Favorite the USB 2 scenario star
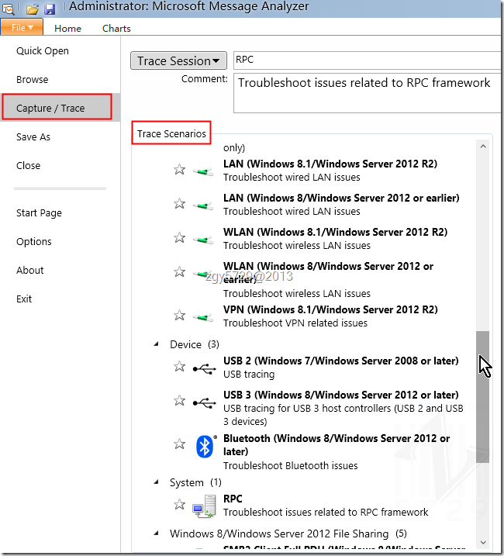 179,366
